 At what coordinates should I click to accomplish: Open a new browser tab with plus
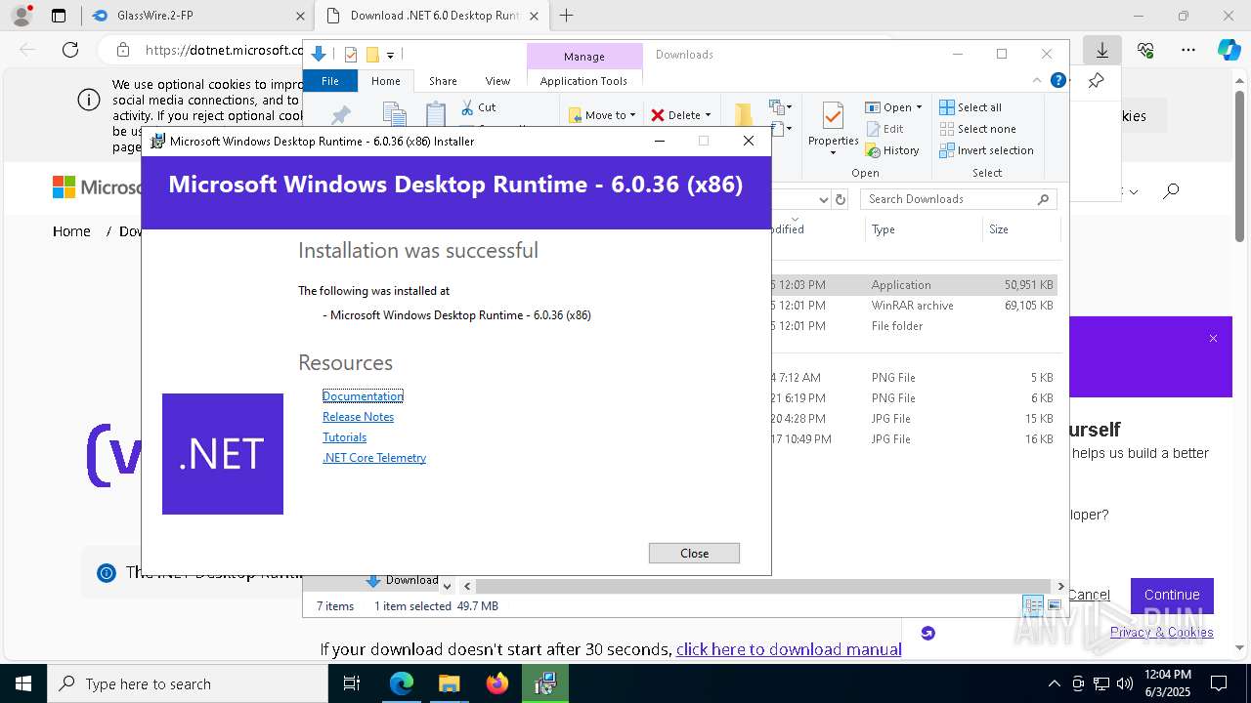[566, 16]
